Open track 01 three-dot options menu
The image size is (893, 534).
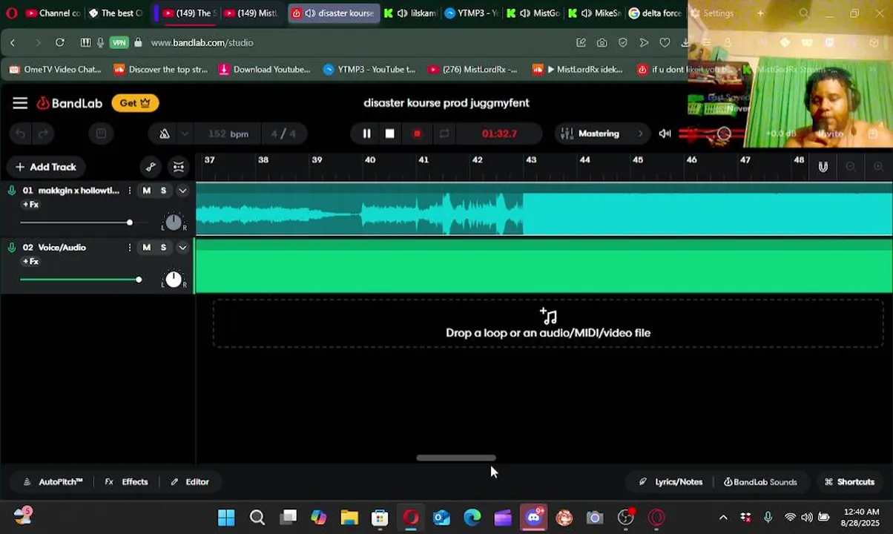pyautogui.click(x=130, y=191)
